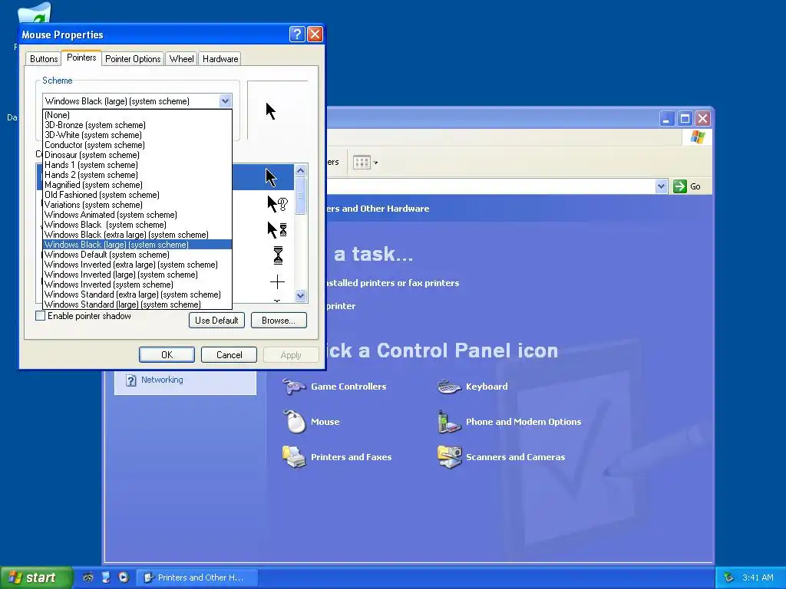Choose 3D-White scheme option
The width and height of the screenshot is (786, 589).
[x=137, y=135]
